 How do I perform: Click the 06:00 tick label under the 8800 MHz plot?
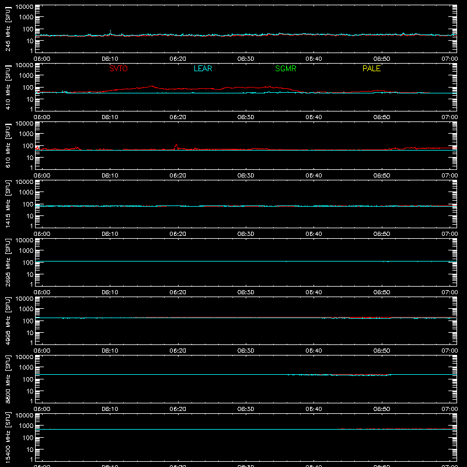tap(42, 409)
